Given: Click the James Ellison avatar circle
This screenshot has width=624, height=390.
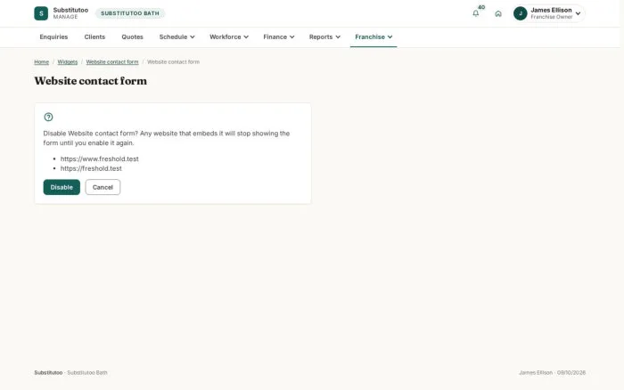Looking at the screenshot, I should [520, 13].
